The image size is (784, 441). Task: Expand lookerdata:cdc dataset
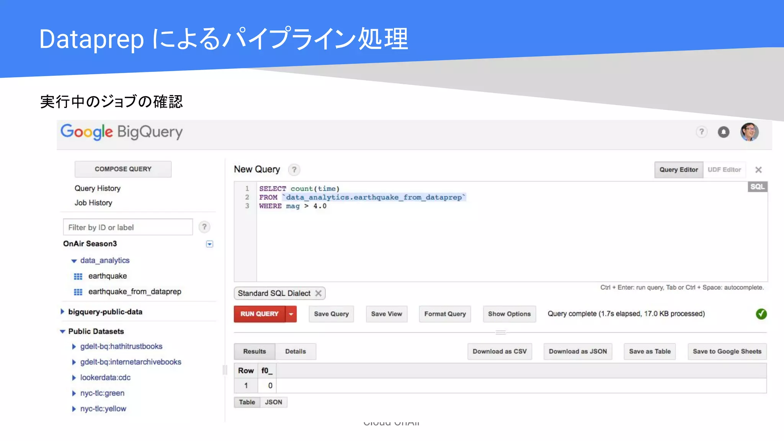[74, 378]
